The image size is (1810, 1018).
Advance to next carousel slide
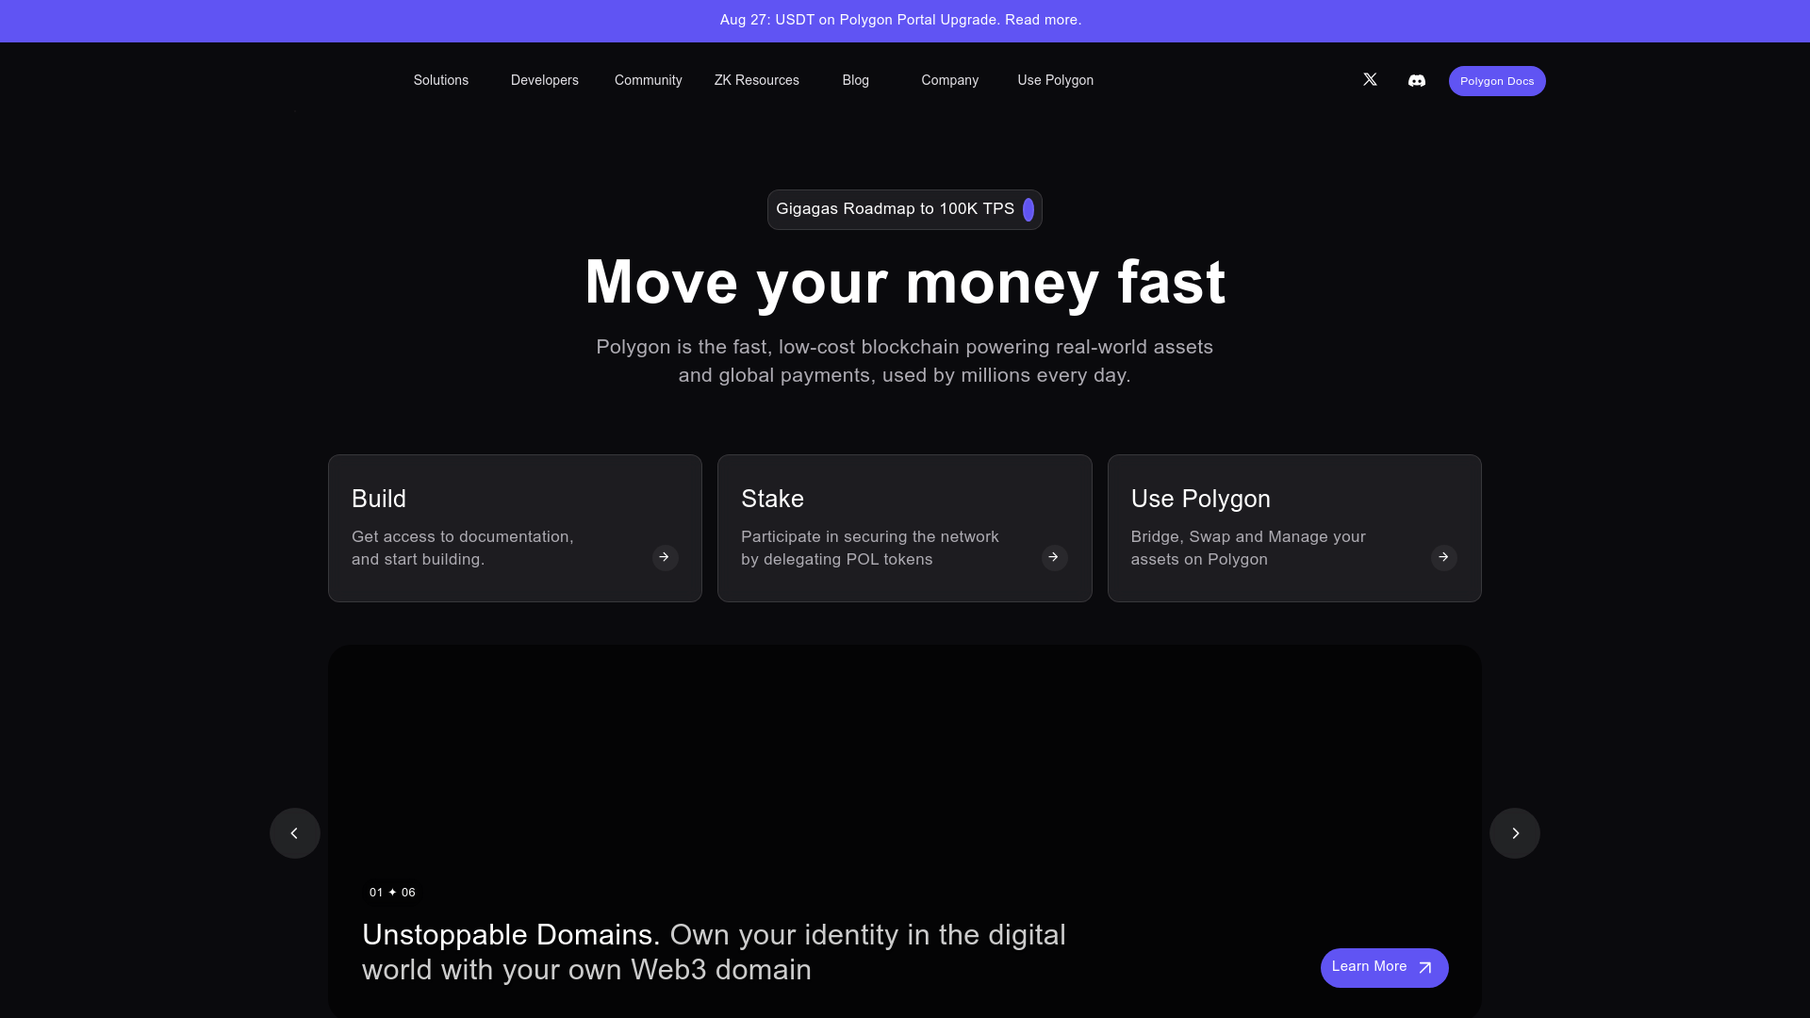tap(1515, 833)
